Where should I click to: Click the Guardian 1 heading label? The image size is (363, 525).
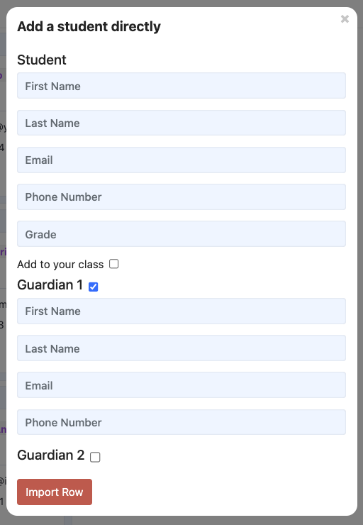(x=50, y=285)
